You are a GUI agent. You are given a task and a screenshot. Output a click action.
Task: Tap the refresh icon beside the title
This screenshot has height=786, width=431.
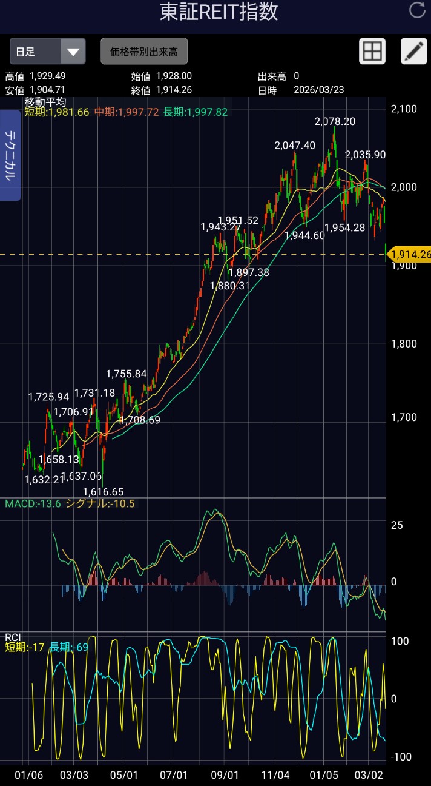(417, 10)
